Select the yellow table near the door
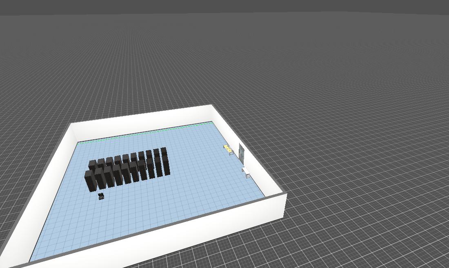 pyautogui.click(x=228, y=149)
